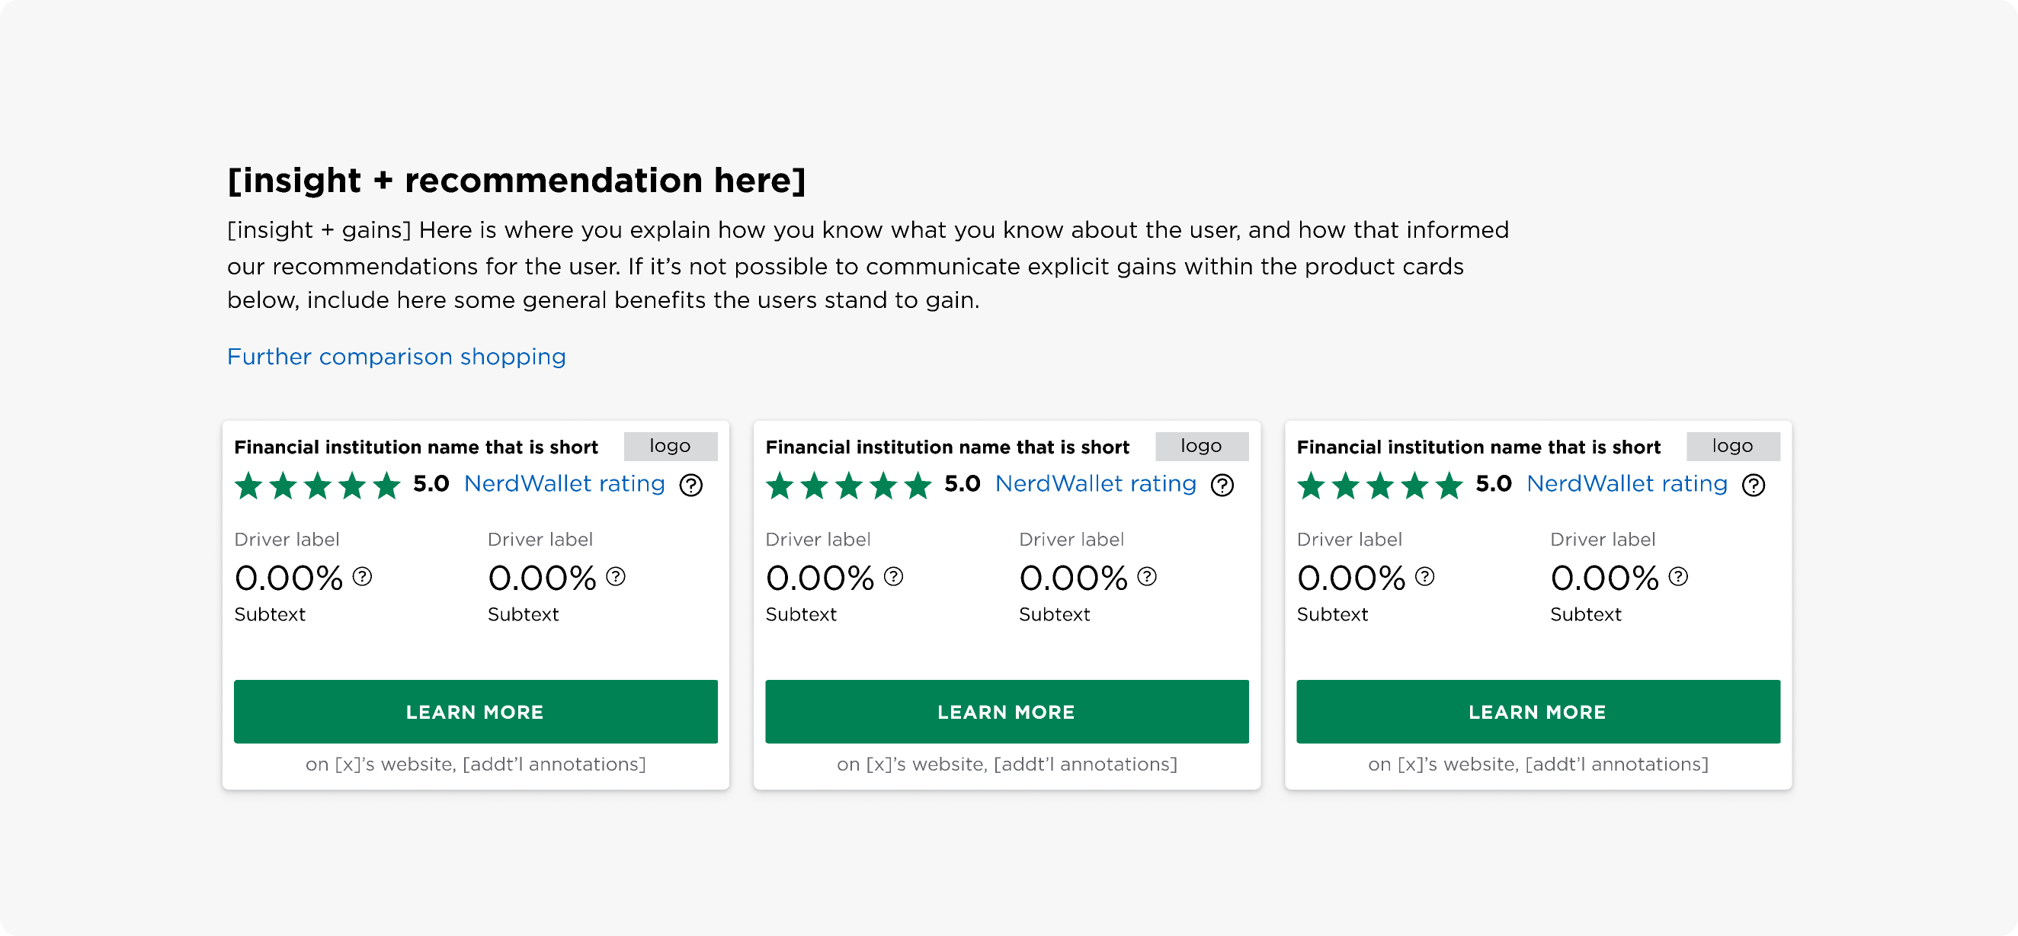This screenshot has width=2018, height=936.
Task: Click info icon next to second card's left 0.00%
Action: pyautogui.click(x=893, y=577)
